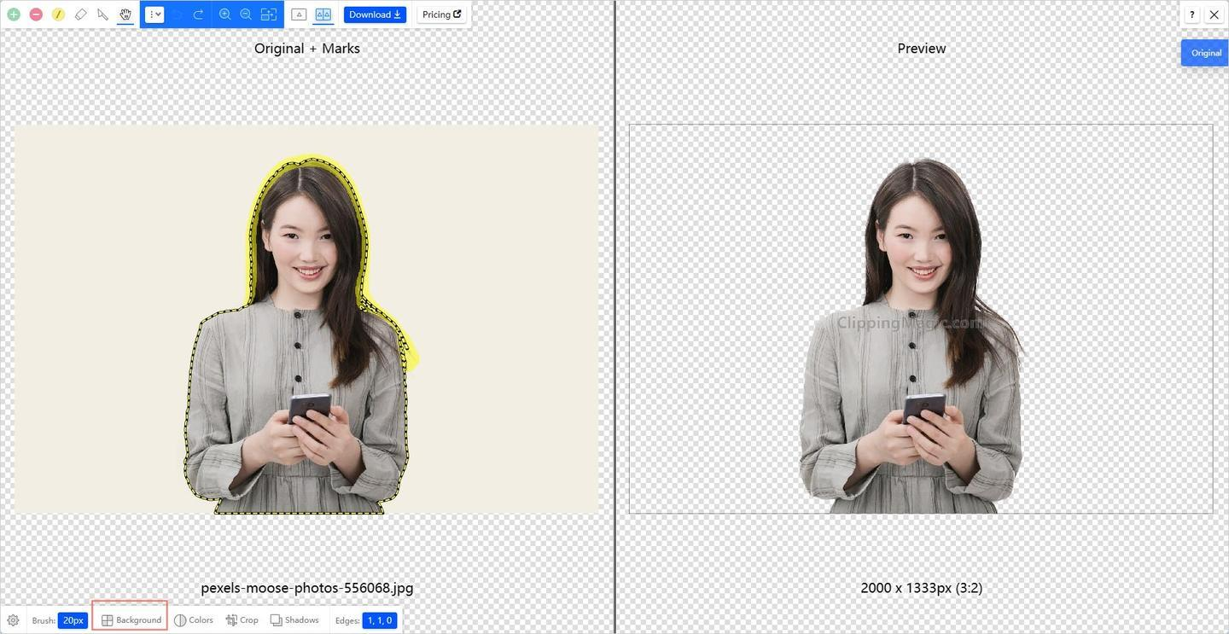Activate the Pan hand tool
The image size is (1229, 634).
coord(125,15)
